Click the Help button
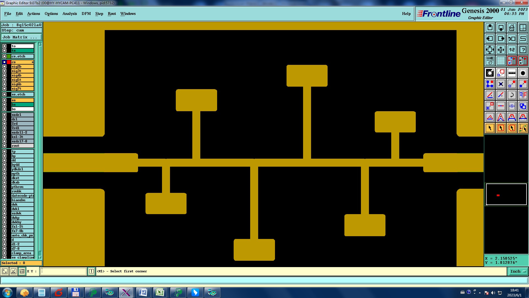Viewport: 529px width, 298px height. coord(406,14)
